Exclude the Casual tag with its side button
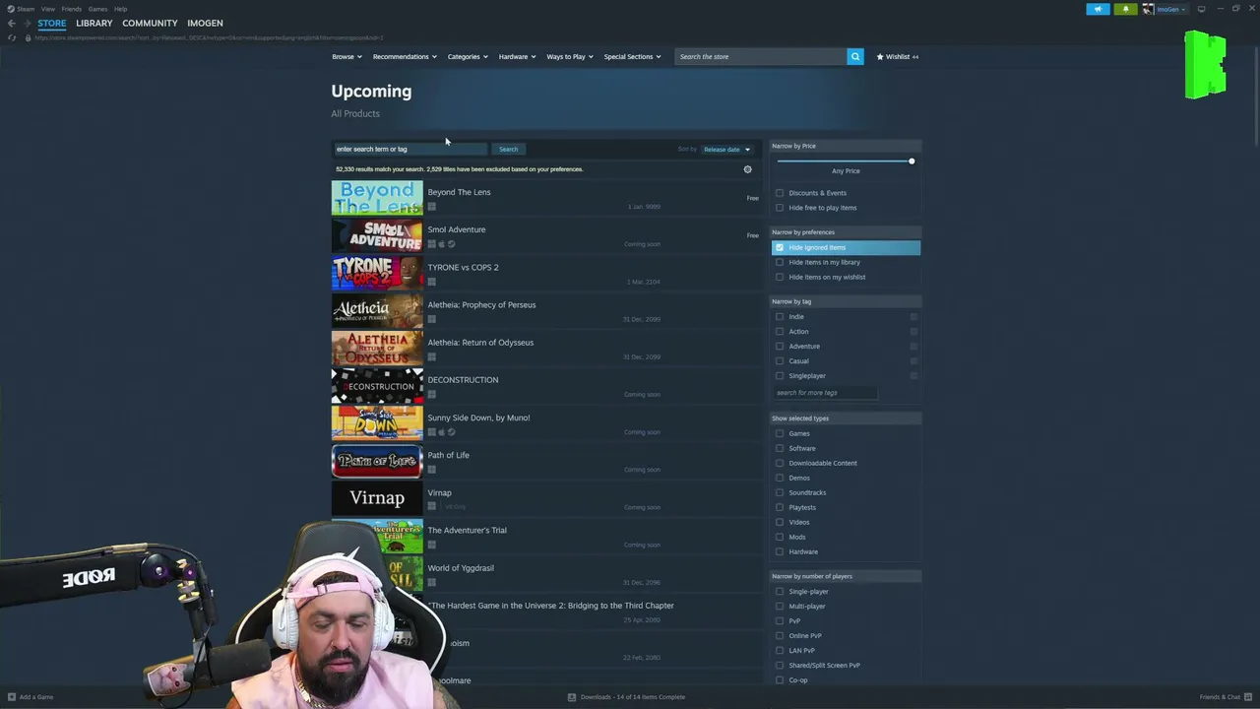This screenshot has width=1260, height=709. (913, 361)
